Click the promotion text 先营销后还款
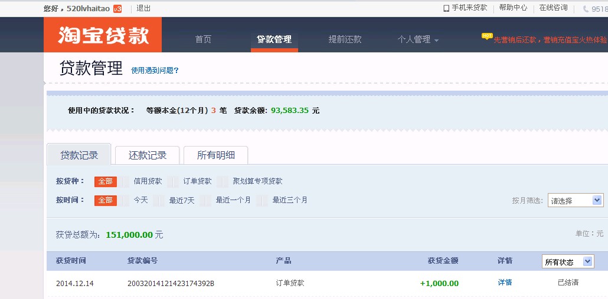608x299 pixels. click(515, 40)
